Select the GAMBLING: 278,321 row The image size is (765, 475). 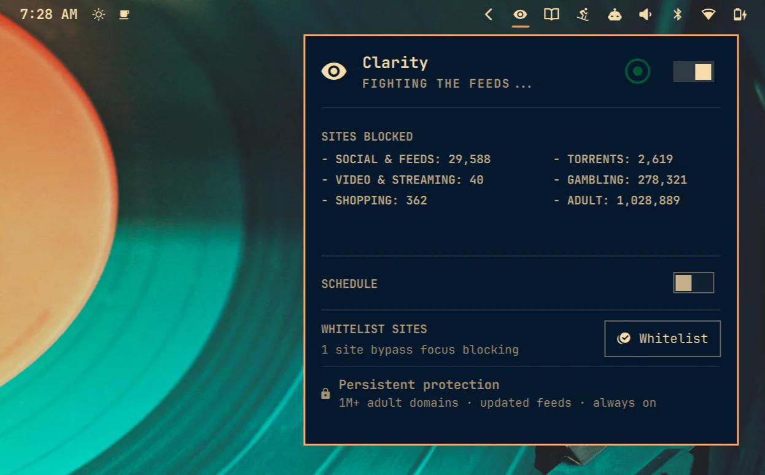point(620,180)
